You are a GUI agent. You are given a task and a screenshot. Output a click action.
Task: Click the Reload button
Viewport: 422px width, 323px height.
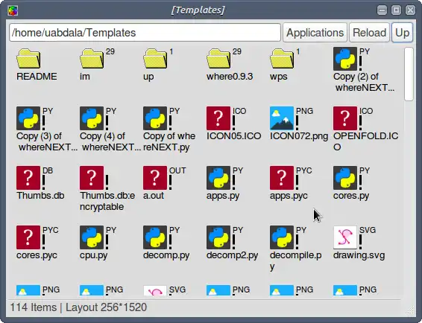(369, 33)
